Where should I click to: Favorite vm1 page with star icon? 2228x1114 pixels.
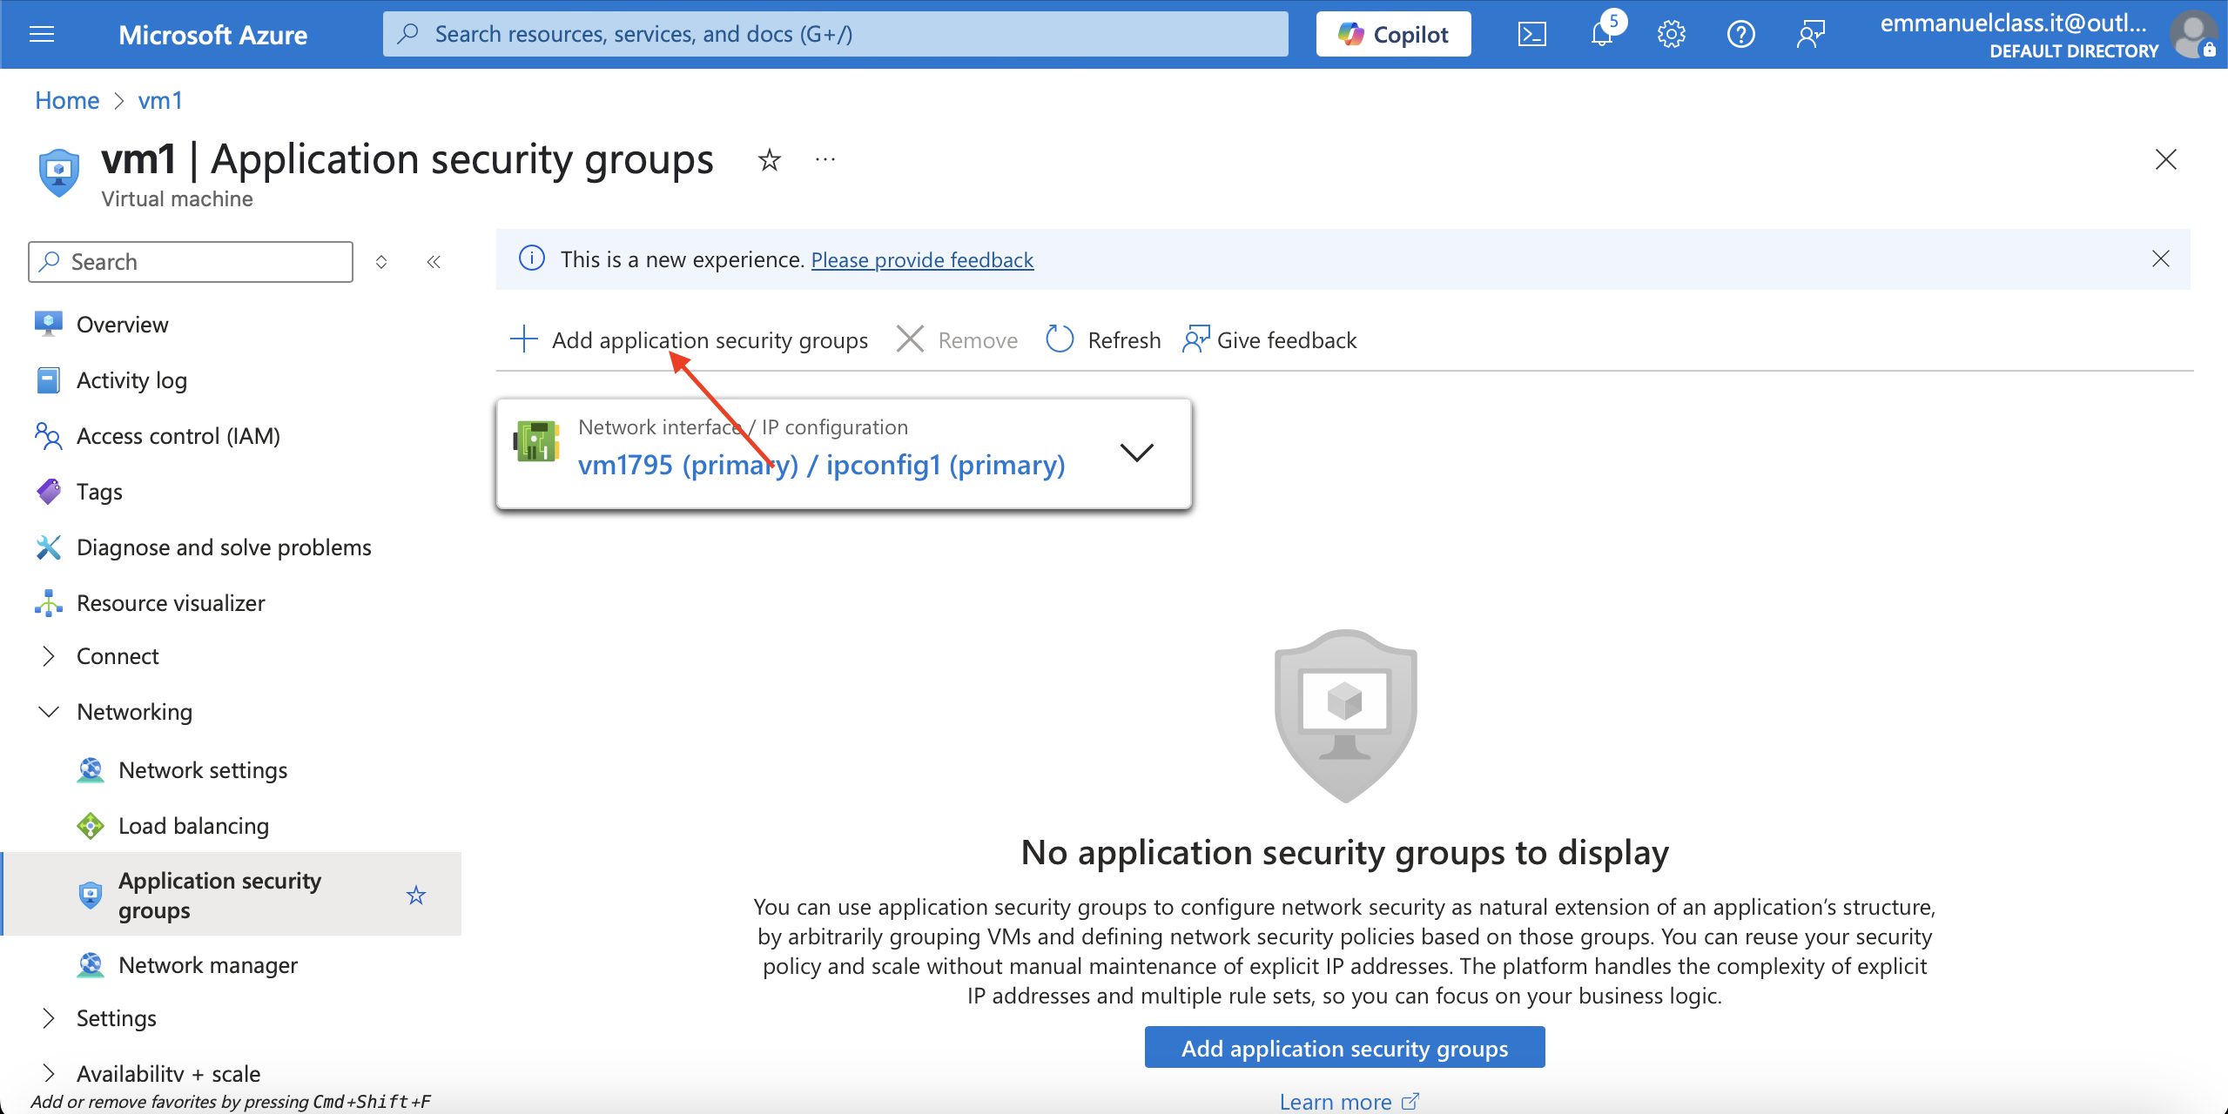click(x=769, y=159)
